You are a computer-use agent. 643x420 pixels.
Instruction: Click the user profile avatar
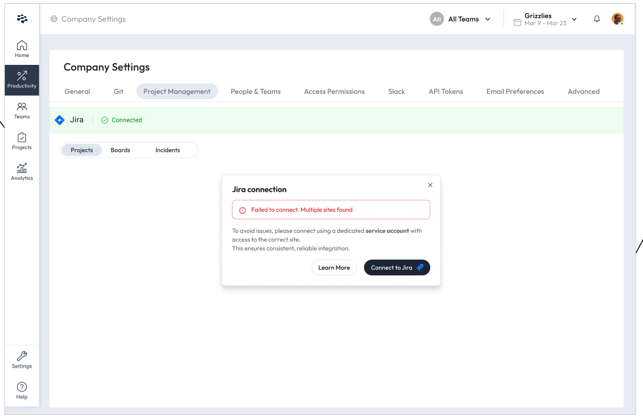coord(617,19)
